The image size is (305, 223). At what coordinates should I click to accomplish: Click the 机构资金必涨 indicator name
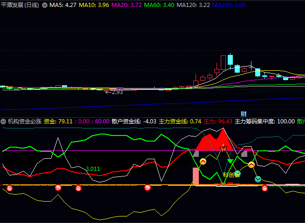[x=25, y=122]
